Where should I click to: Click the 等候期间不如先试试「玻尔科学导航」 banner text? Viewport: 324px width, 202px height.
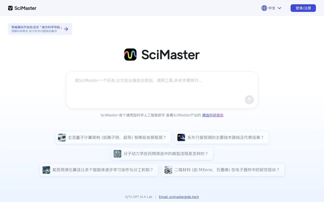point(37,27)
